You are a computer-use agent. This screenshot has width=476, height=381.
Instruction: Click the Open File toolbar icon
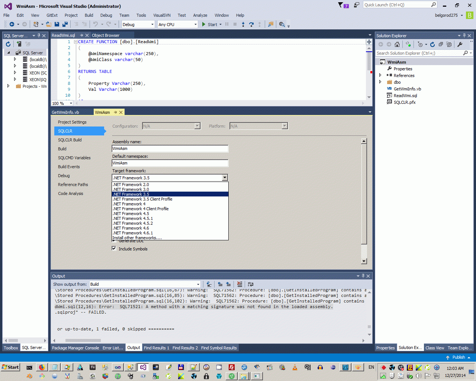click(x=49, y=24)
